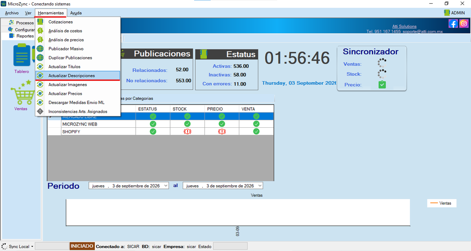Click the ESTATUS column header
Screen dimensions: 471x251
point(153,109)
